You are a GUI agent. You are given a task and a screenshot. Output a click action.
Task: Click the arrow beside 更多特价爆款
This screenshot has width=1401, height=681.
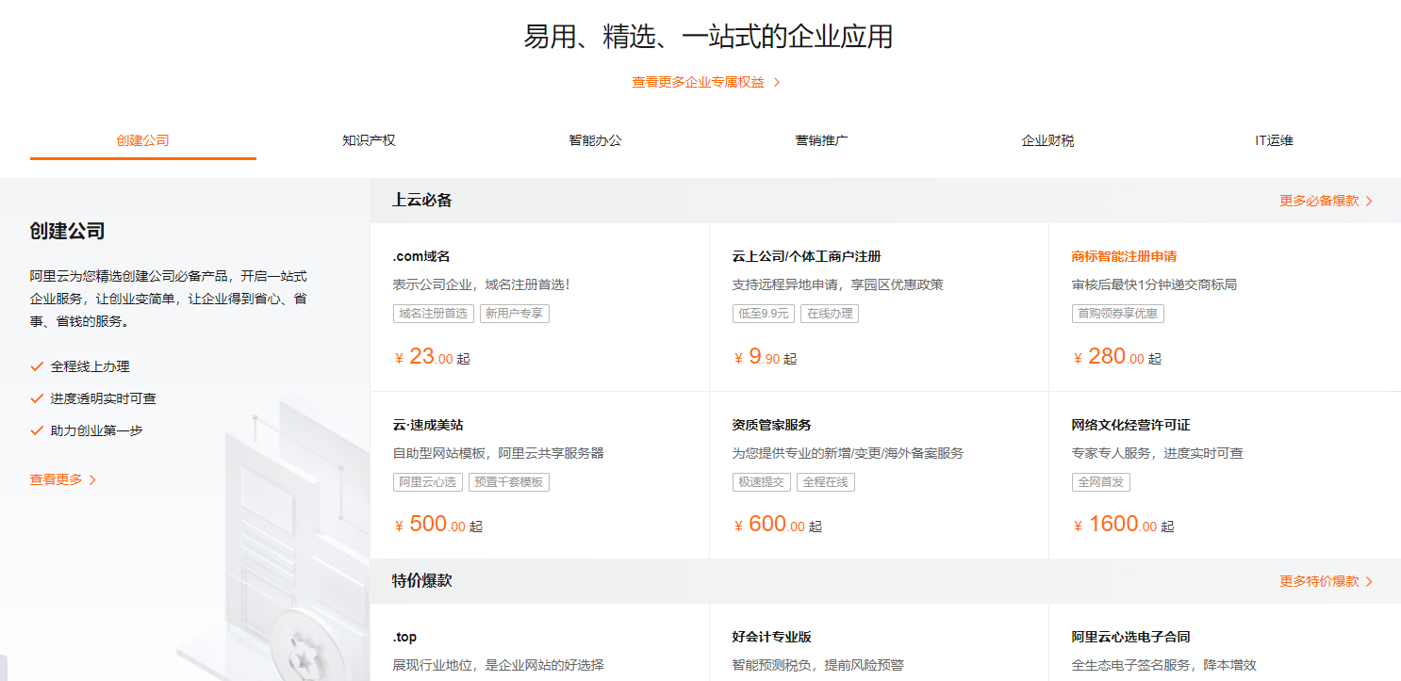coord(1369,581)
